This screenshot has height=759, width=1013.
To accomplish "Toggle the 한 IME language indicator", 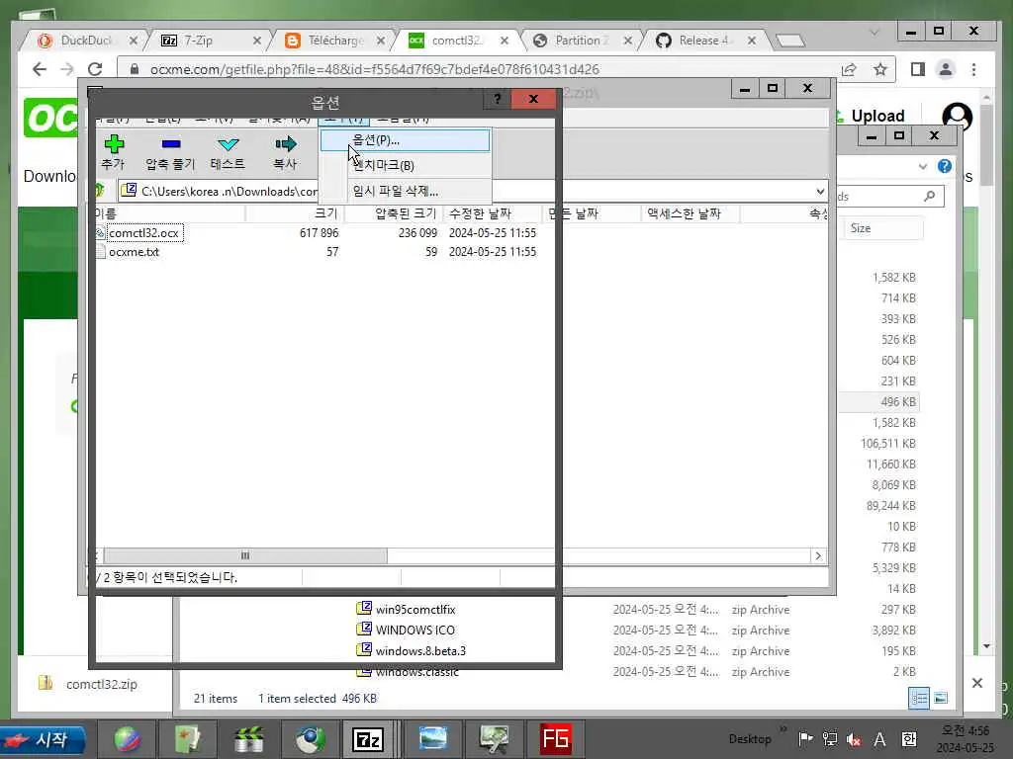I will click(x=908, y=739).
